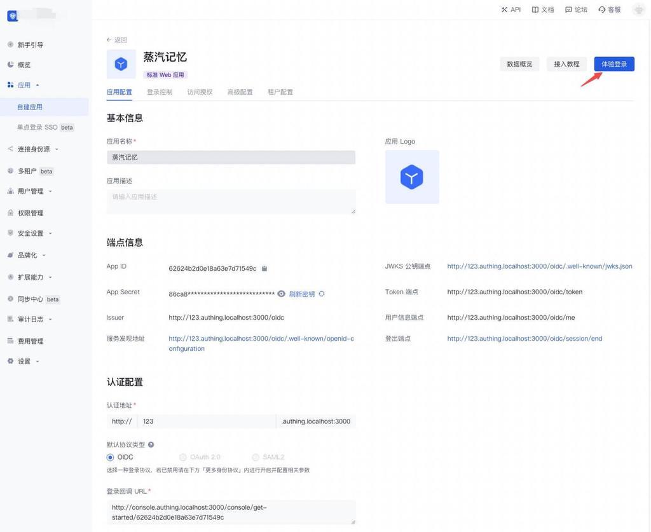Click the 应用 grid icon in sidebar

click(10, 85)
